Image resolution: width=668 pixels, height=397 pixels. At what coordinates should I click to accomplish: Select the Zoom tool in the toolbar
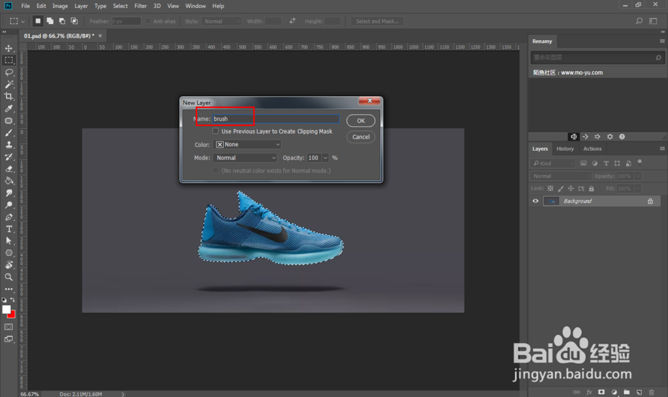[x=9, y=277]
